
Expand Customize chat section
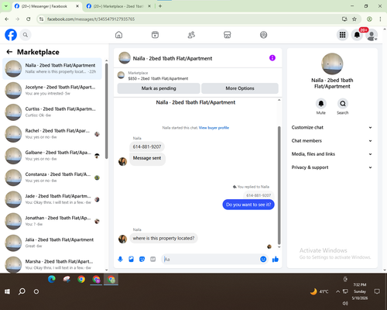332,127
